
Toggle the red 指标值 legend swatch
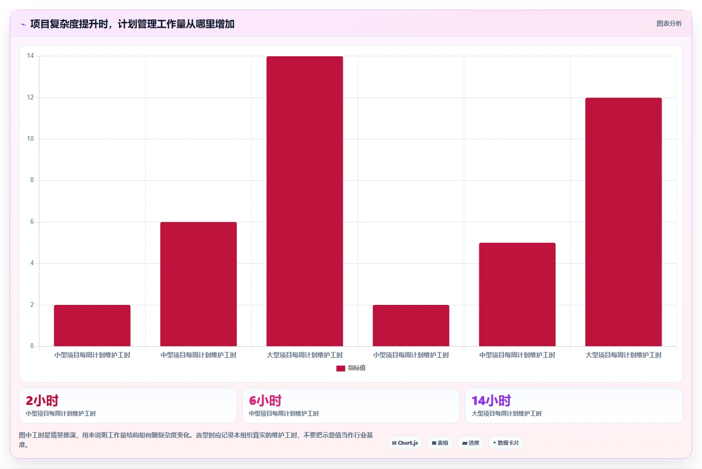pos(341,368)
